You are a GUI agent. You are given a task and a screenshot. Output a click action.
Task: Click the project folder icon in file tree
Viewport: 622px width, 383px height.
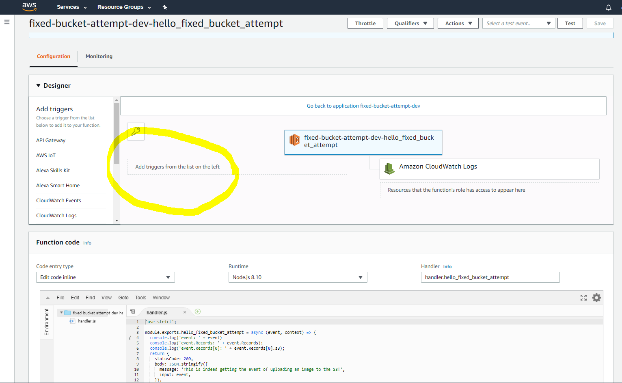point(68,313)
